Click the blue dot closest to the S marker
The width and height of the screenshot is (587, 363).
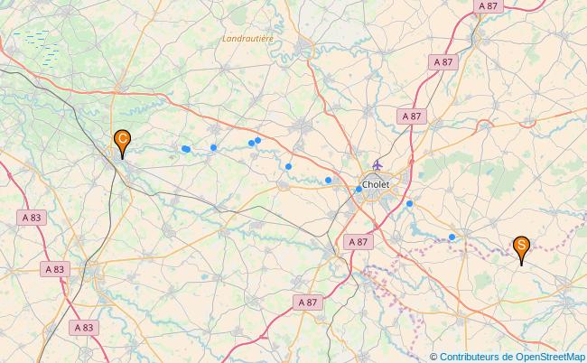[452, 237]
